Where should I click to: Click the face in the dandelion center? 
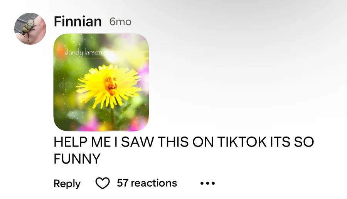[x=110, y=85]
